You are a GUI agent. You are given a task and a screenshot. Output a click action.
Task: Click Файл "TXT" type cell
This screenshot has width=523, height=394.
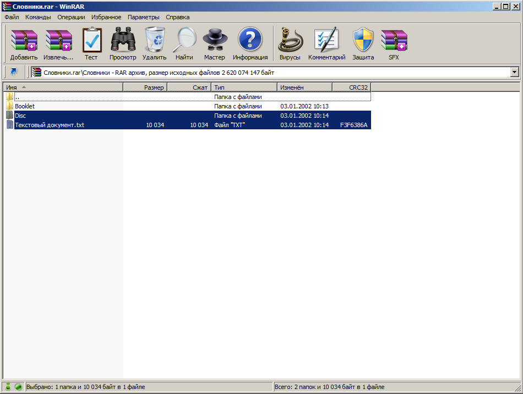coord(230,125)
